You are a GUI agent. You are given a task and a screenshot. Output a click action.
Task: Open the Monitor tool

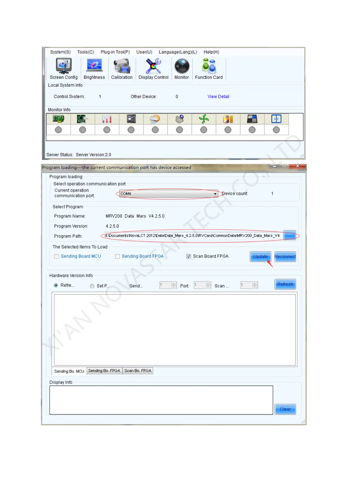(x=182, y=69)
